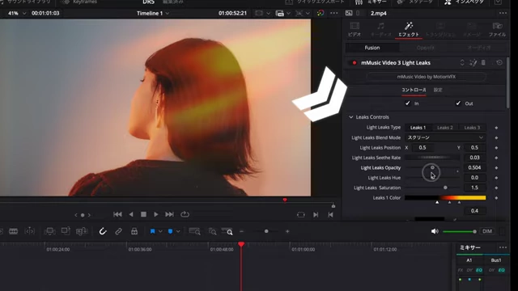Select the Leaks 3 type button
This screenshot has height=291, width=518.
tap(472, 128)
